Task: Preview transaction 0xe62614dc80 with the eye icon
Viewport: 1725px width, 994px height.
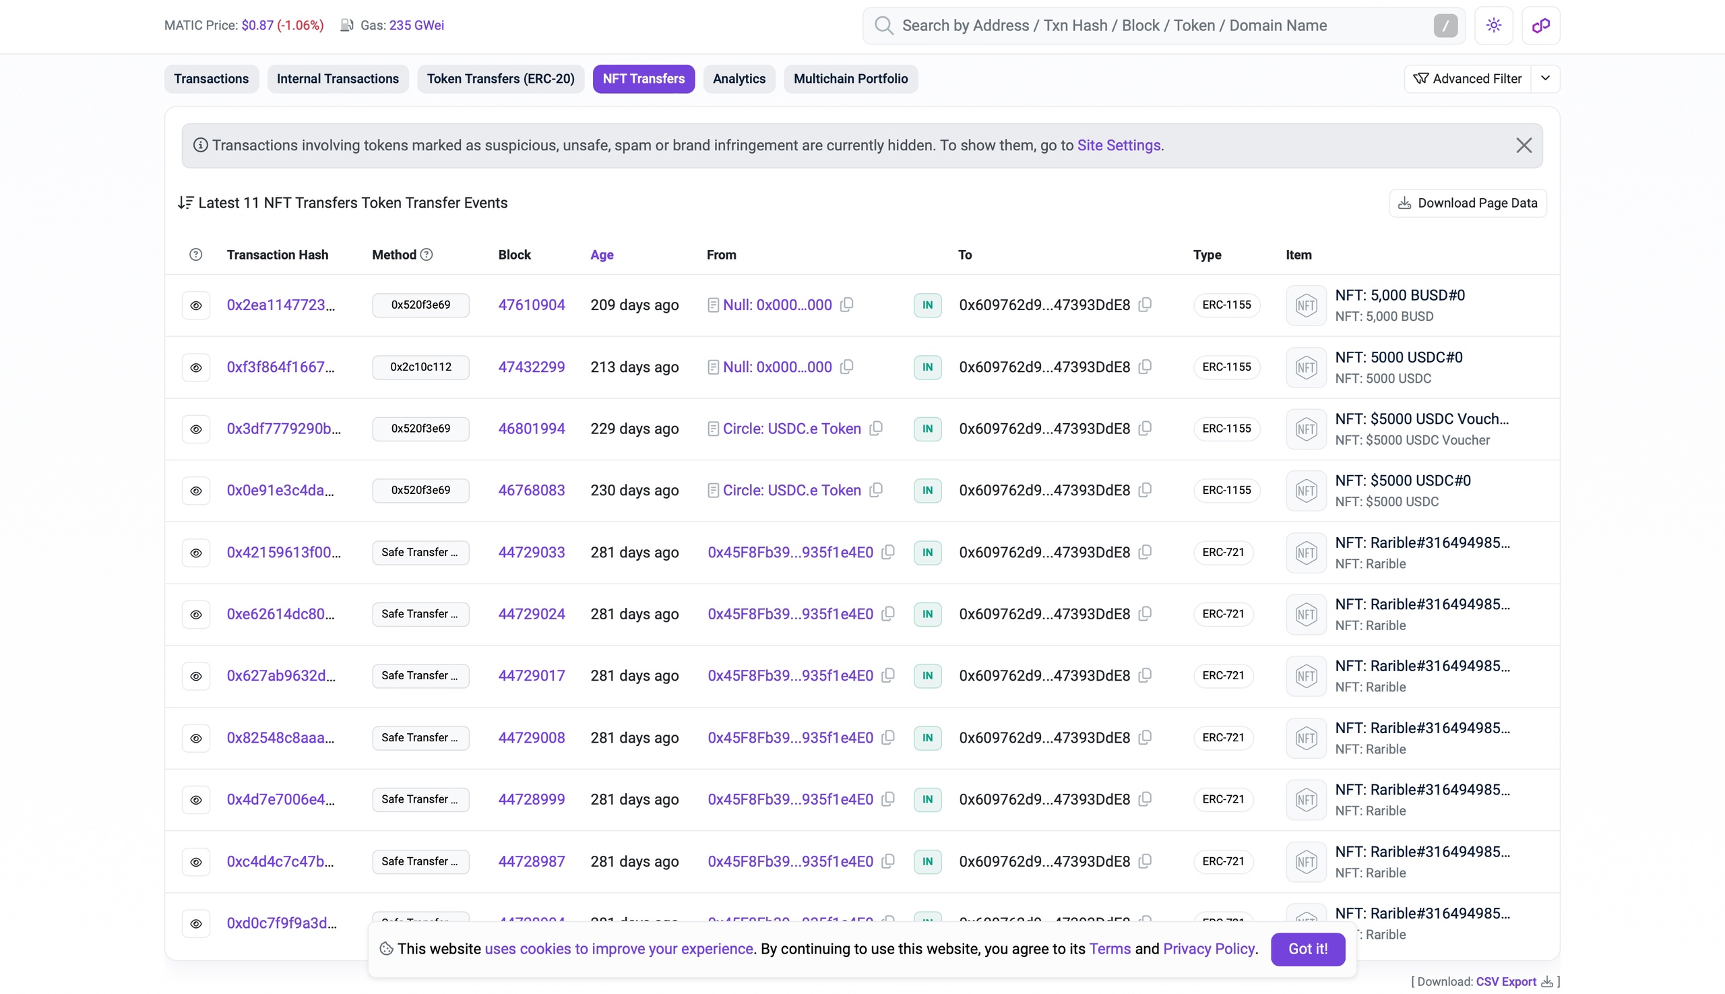Action: point(196,615)
